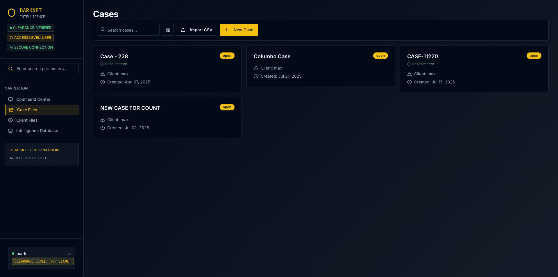This screenshot has width=558, height=277.
Task: Click the Intelligence Database icon
Action: click(x=10, y=131)
